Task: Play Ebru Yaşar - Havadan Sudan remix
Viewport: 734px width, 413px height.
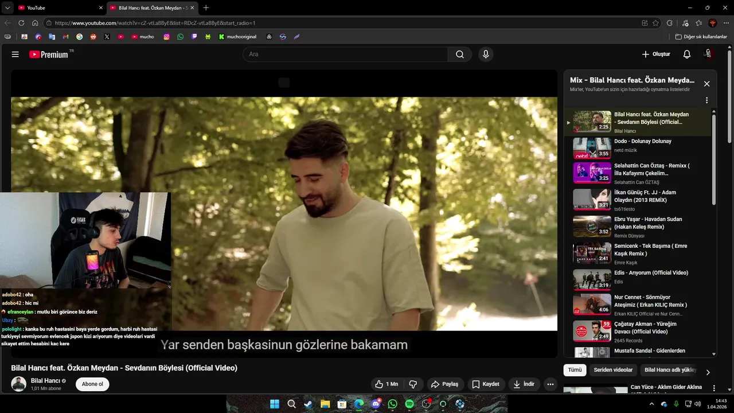Action: 637,227
